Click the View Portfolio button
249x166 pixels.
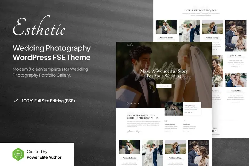(164, 86)
